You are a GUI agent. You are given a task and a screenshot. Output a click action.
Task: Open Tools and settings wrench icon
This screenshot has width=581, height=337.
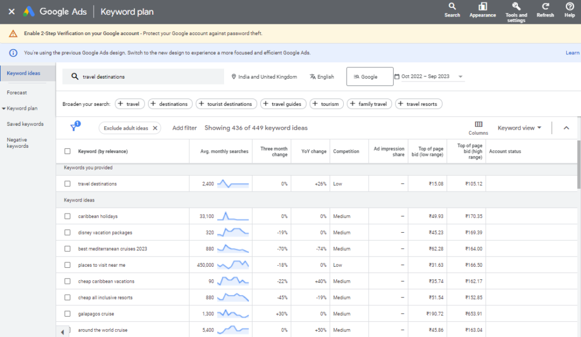coord(516,6)
